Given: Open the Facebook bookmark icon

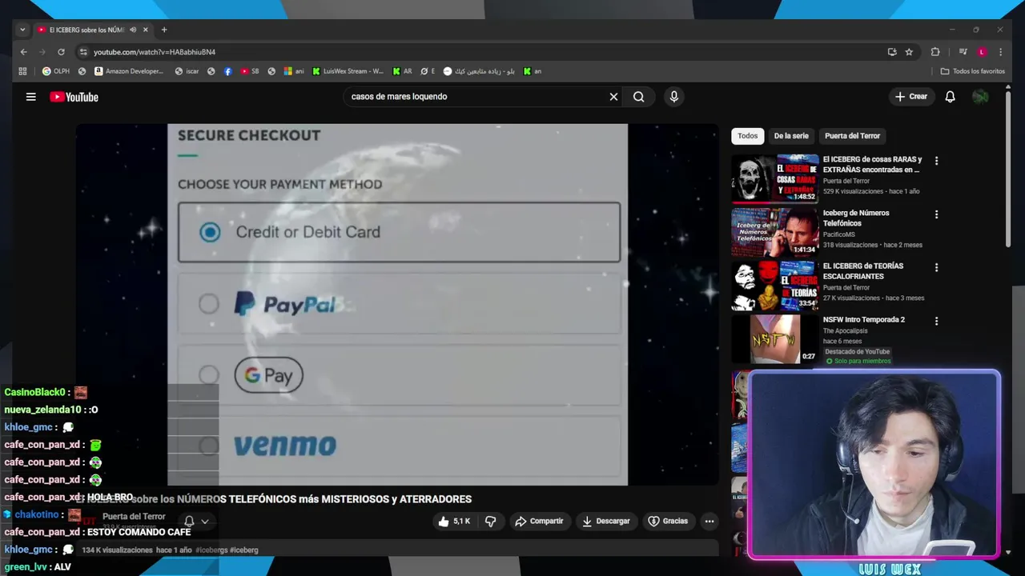Looking at the screenshot, I should point(228,71).
